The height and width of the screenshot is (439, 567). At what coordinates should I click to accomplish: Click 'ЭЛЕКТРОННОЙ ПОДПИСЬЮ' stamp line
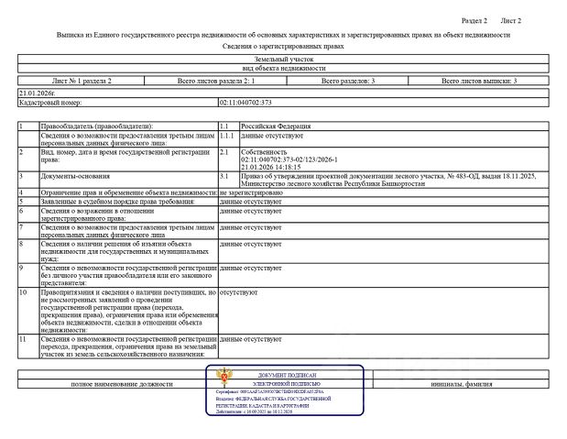click(x=287, y=384)
